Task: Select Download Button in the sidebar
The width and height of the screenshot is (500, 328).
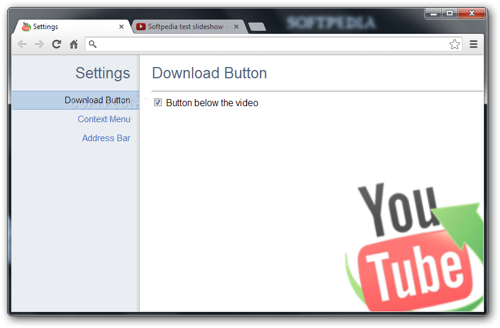Action: (76, 100)
